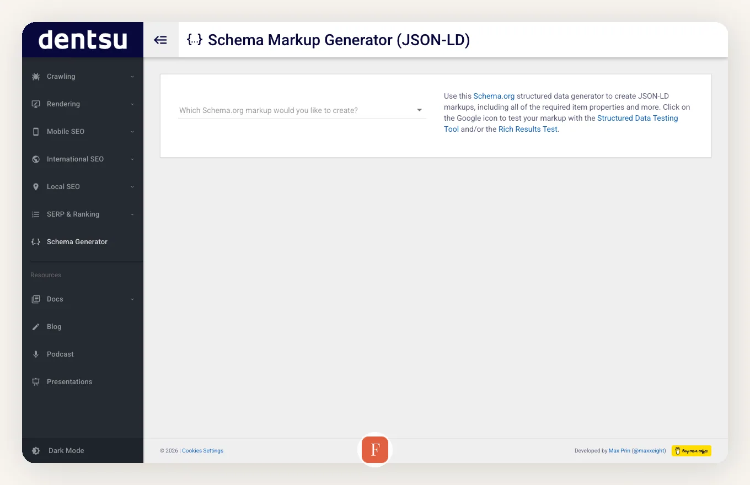Screen dimensions: 750x485
Task: Follow the Schema.org link
Action: (x=494, y=96)
